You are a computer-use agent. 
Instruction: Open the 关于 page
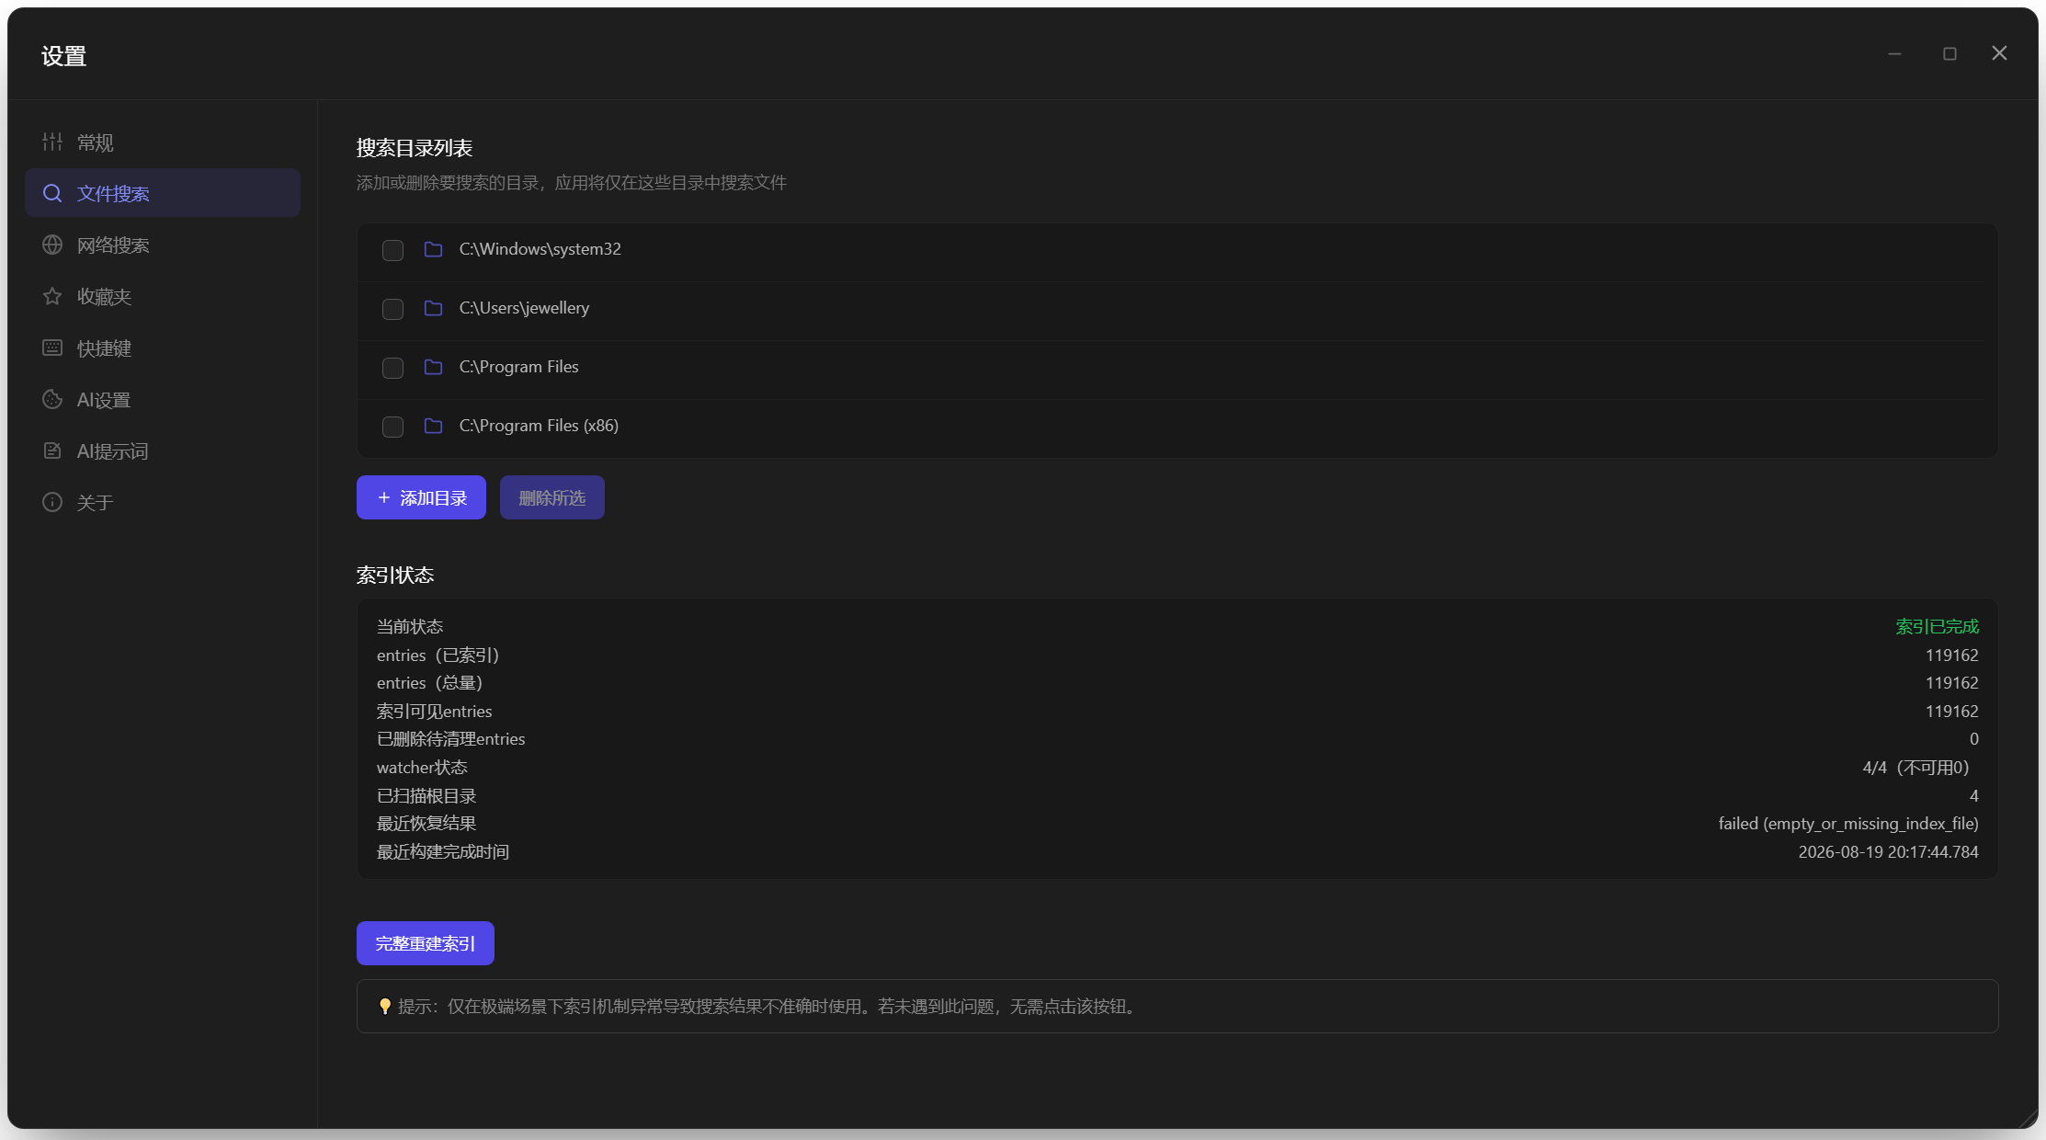tap(163, 502)
